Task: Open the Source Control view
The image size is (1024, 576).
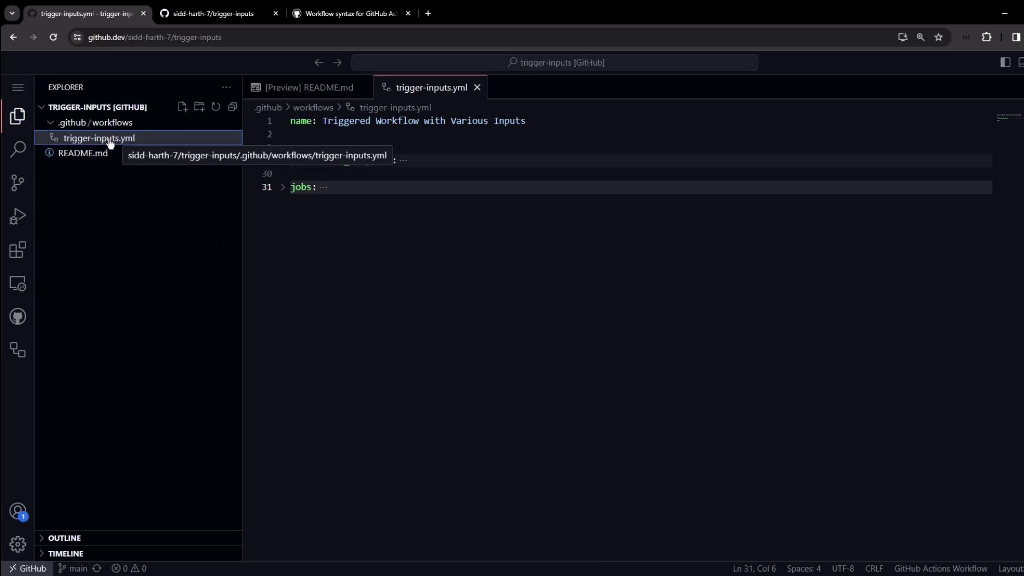Action: 18,183
